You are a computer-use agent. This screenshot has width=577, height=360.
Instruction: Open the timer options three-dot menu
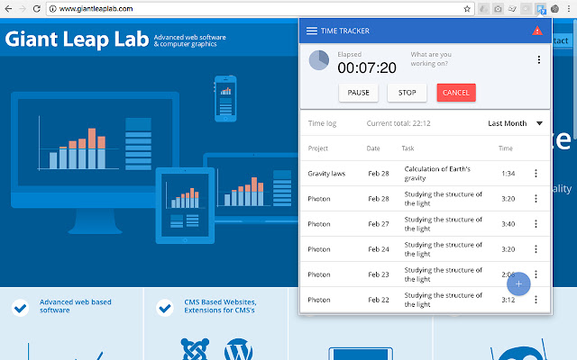coord(539,59)
